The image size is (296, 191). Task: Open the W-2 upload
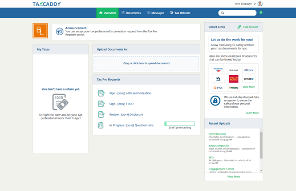211,157
